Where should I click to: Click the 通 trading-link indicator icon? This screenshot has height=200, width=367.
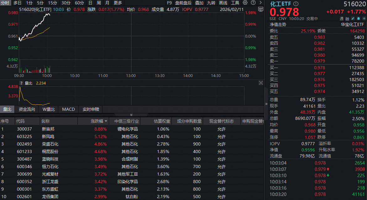(342, 18)
